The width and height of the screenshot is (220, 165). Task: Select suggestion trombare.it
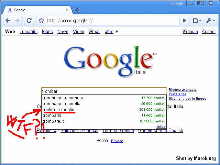[104, 121]
